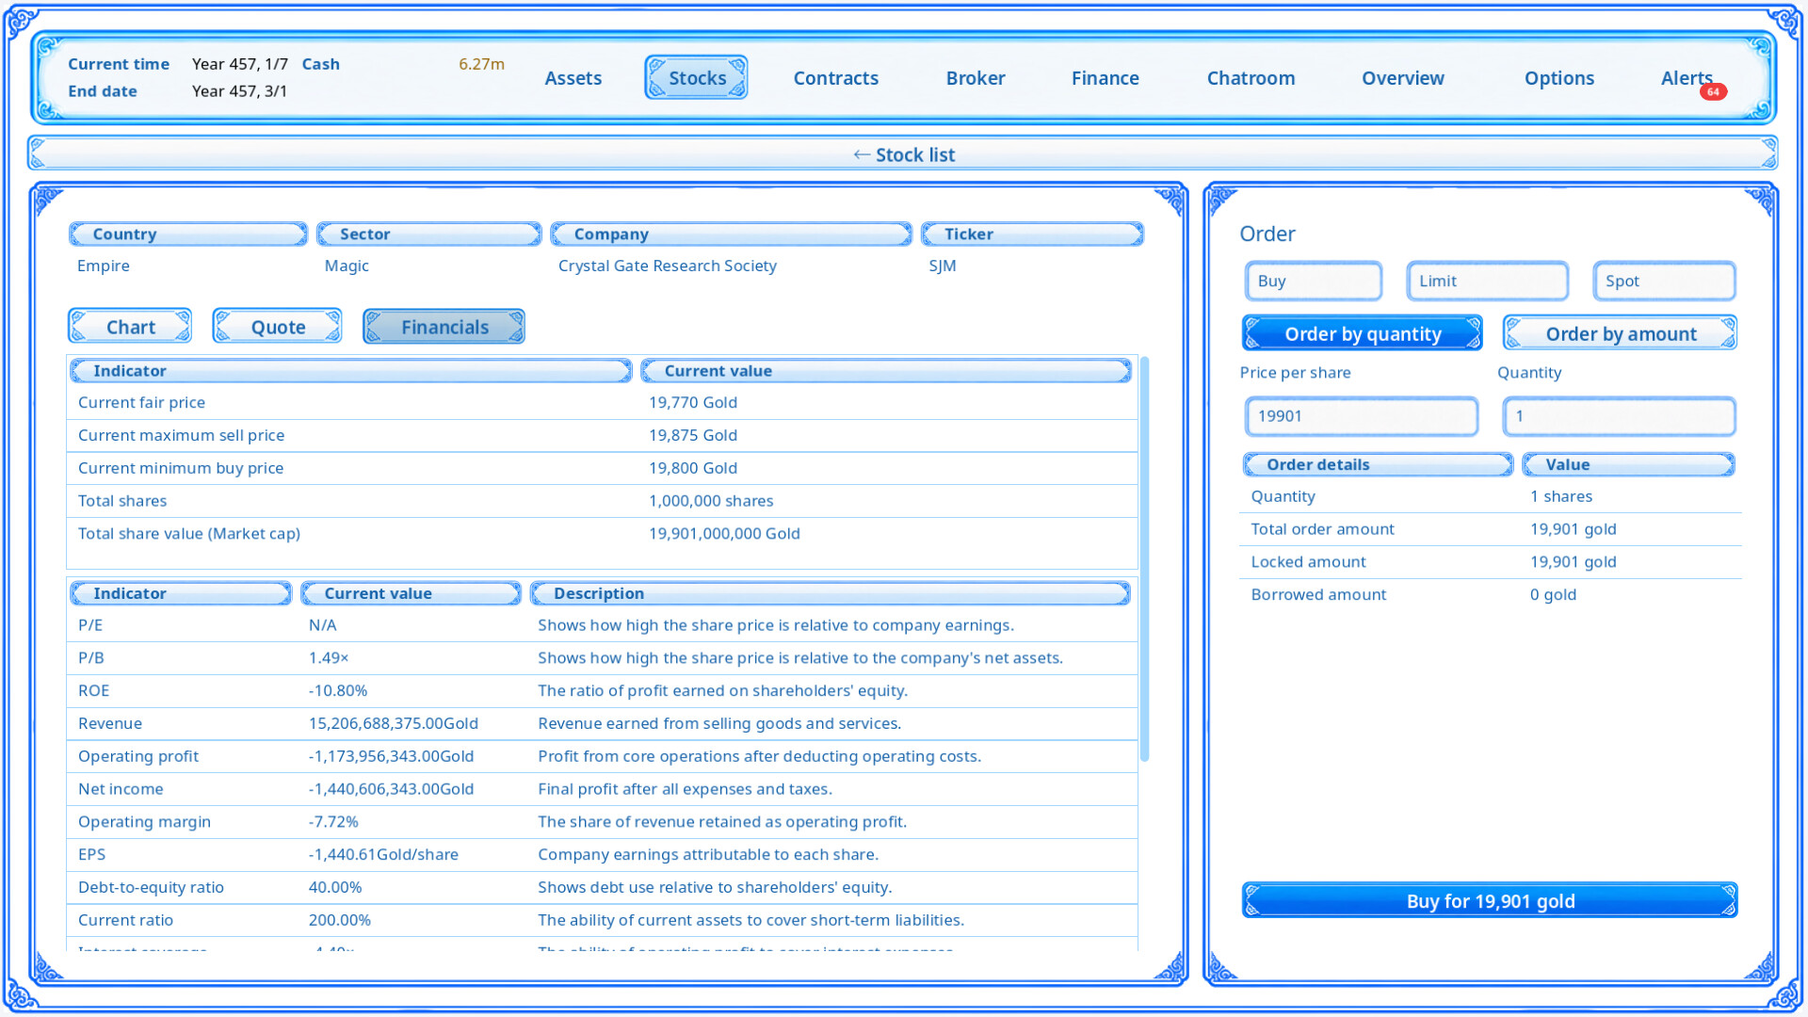The width and height of the screenshot is (1808, 1017).
Task: Select the Current minimum buy price row
Action: pyautogui.click(x=603, y=468)
